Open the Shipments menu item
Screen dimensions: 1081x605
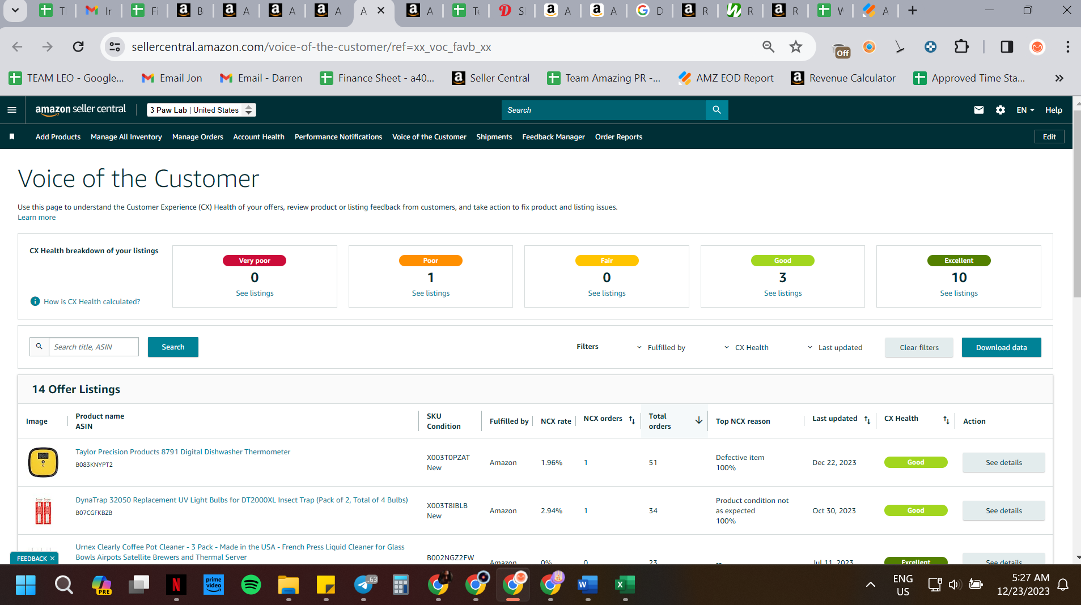point(494,137)
